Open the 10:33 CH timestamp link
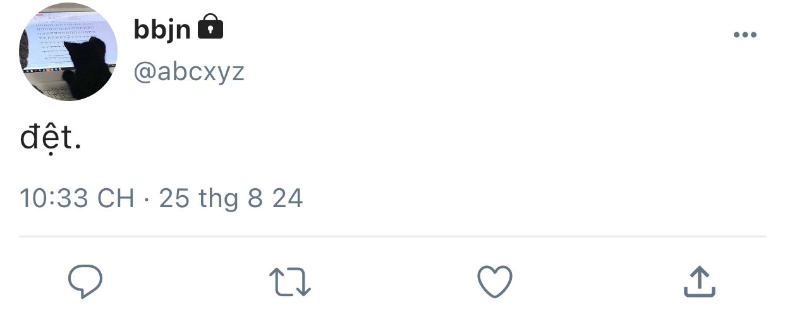The width and height of the screenshot is (785, 324). click(x=77, y=198)
